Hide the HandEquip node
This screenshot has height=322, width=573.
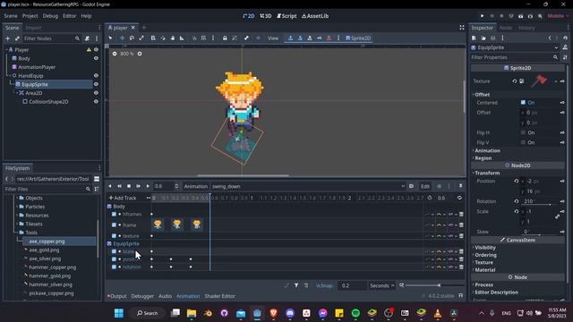click(x=96, y=75)
